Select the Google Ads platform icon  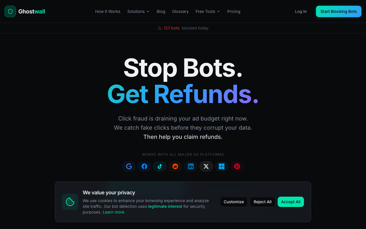129,166
